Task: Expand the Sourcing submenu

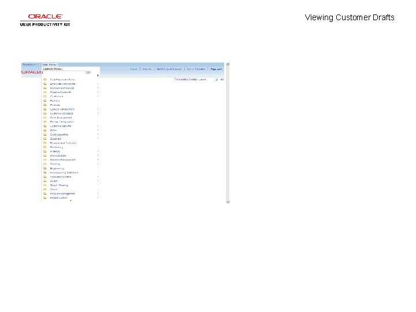Action: (x=55, y=164)
